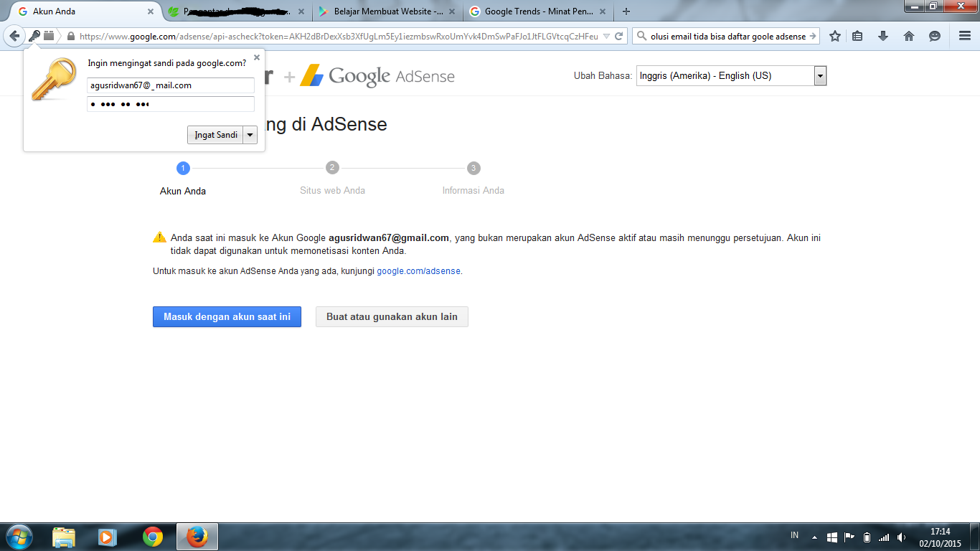Click the volume speaker tray icon
This screenshot has height=551, width=980.
(901, 537)
